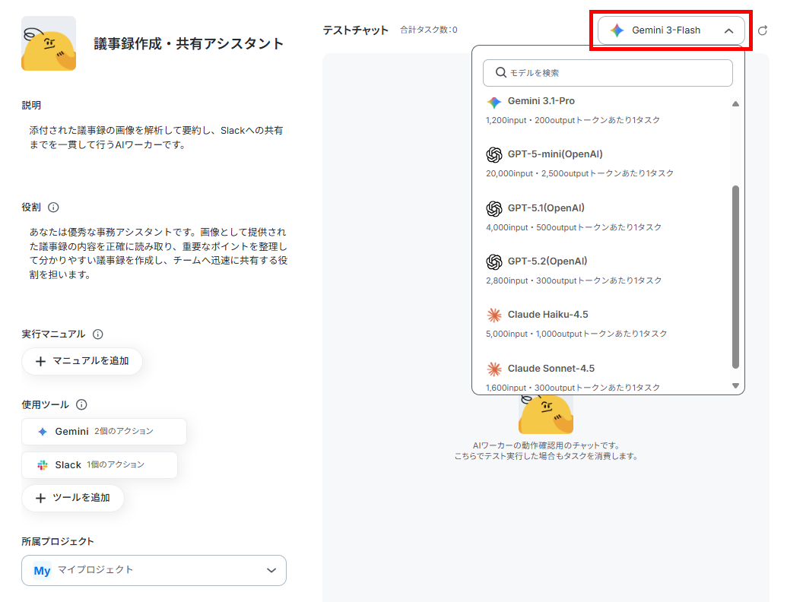
Task: Click the 説明 section label
Action: point(31,106)
